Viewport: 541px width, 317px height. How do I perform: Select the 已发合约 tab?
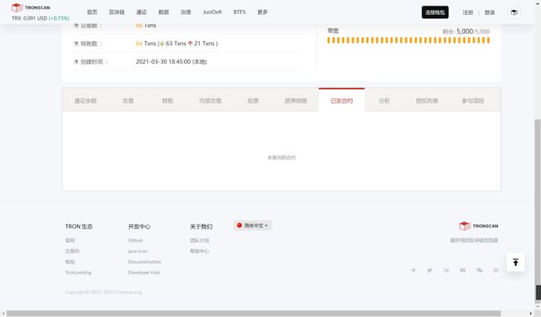point(342,100)
